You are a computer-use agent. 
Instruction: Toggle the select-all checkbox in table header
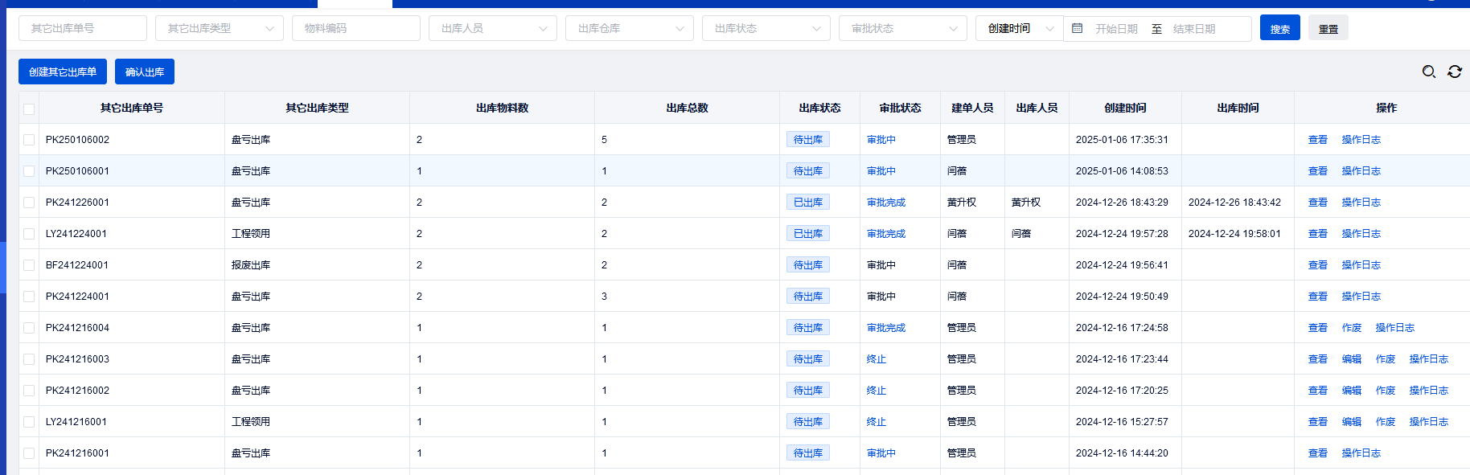29,109
